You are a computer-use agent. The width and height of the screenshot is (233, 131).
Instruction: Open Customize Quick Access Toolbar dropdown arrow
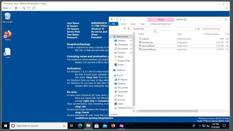(x=124, y=19)
